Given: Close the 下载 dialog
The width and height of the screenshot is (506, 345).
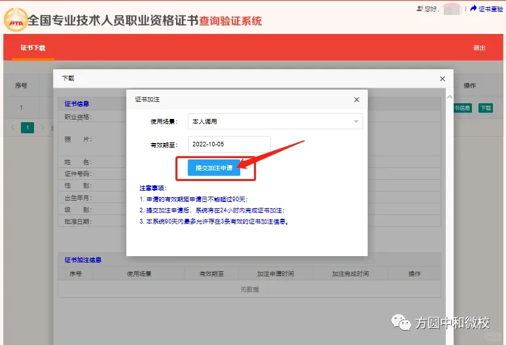Looking at the screenshot, I should click(443, 78).
